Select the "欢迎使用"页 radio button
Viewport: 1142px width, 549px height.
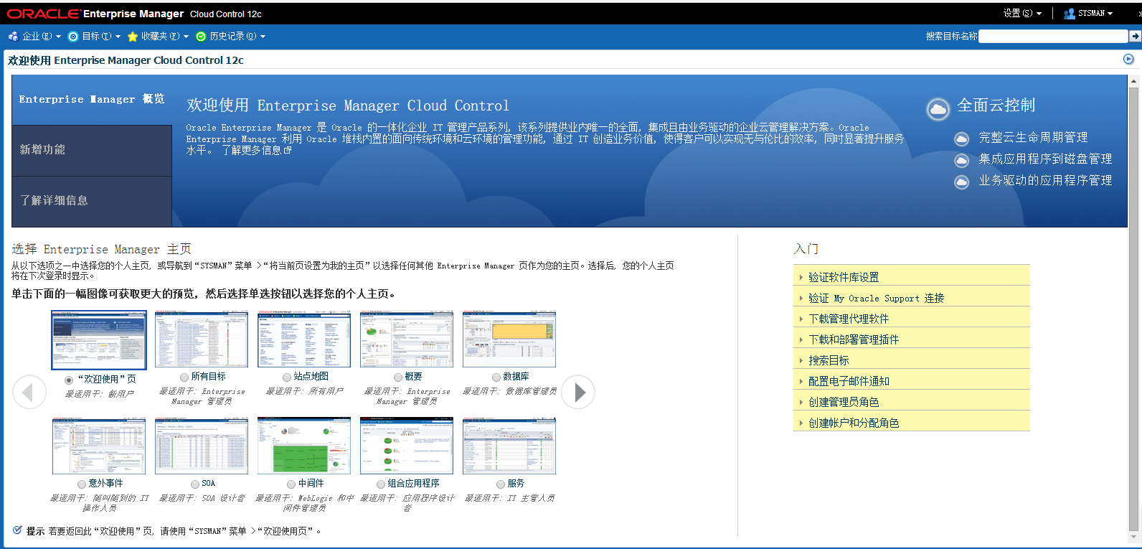tap(69, 380)
